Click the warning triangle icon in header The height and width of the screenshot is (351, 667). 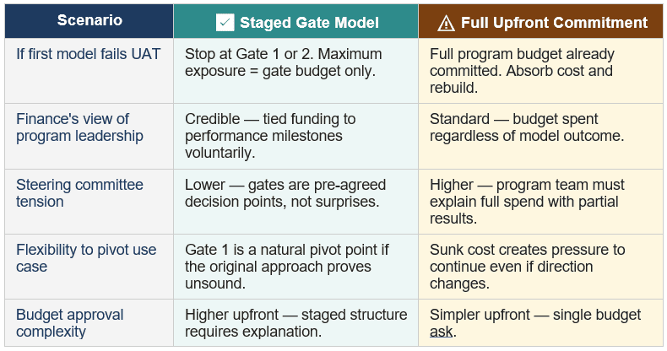pos(447,24)
